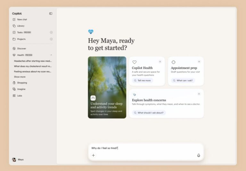Open chat 'Headaches after starting new med...'
This screenshot has width=246, height=171.
coord(33,61)
